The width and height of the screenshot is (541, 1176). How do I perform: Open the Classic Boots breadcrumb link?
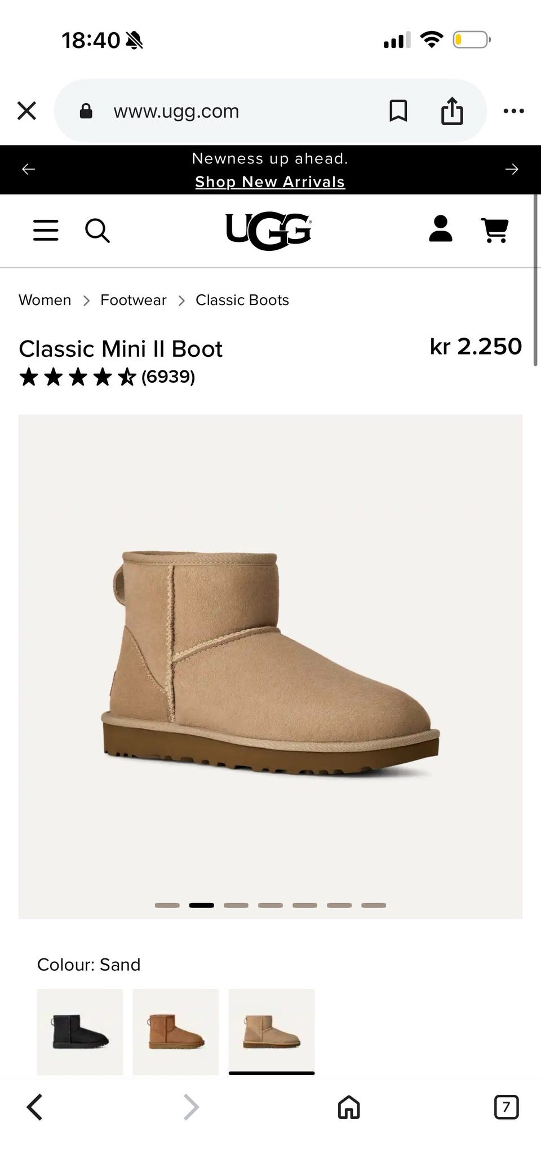(x=242, y=300)
